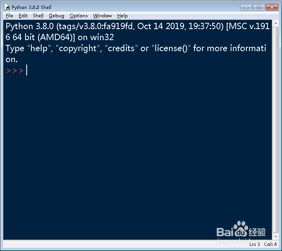Maximize the Python Shell window
The width and height of the screenshot is (282, 251).
click(258, 7)
